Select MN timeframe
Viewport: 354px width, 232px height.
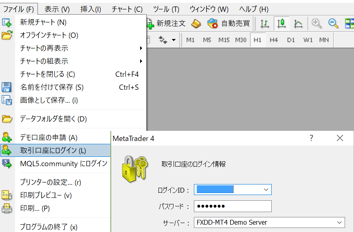click(x=324, y=40)
